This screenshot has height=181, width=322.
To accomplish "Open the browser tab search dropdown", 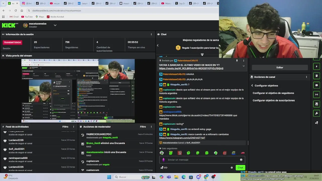I will [4, 3].
